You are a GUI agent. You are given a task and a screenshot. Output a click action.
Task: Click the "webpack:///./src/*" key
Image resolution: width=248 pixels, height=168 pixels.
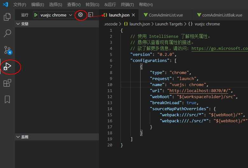[x=184, y=121]
